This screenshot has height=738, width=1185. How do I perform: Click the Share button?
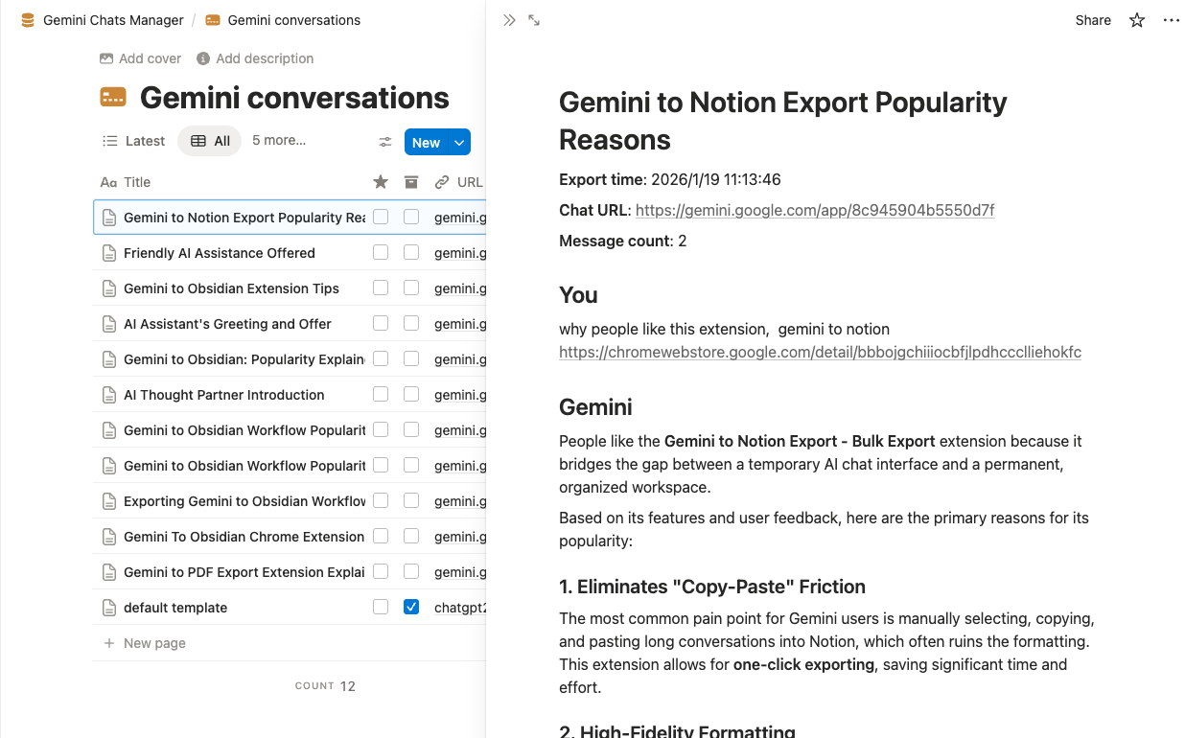(x=1092, y=19)
